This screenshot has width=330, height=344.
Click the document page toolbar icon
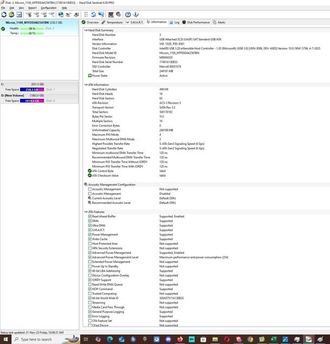[x=86, y=15]
